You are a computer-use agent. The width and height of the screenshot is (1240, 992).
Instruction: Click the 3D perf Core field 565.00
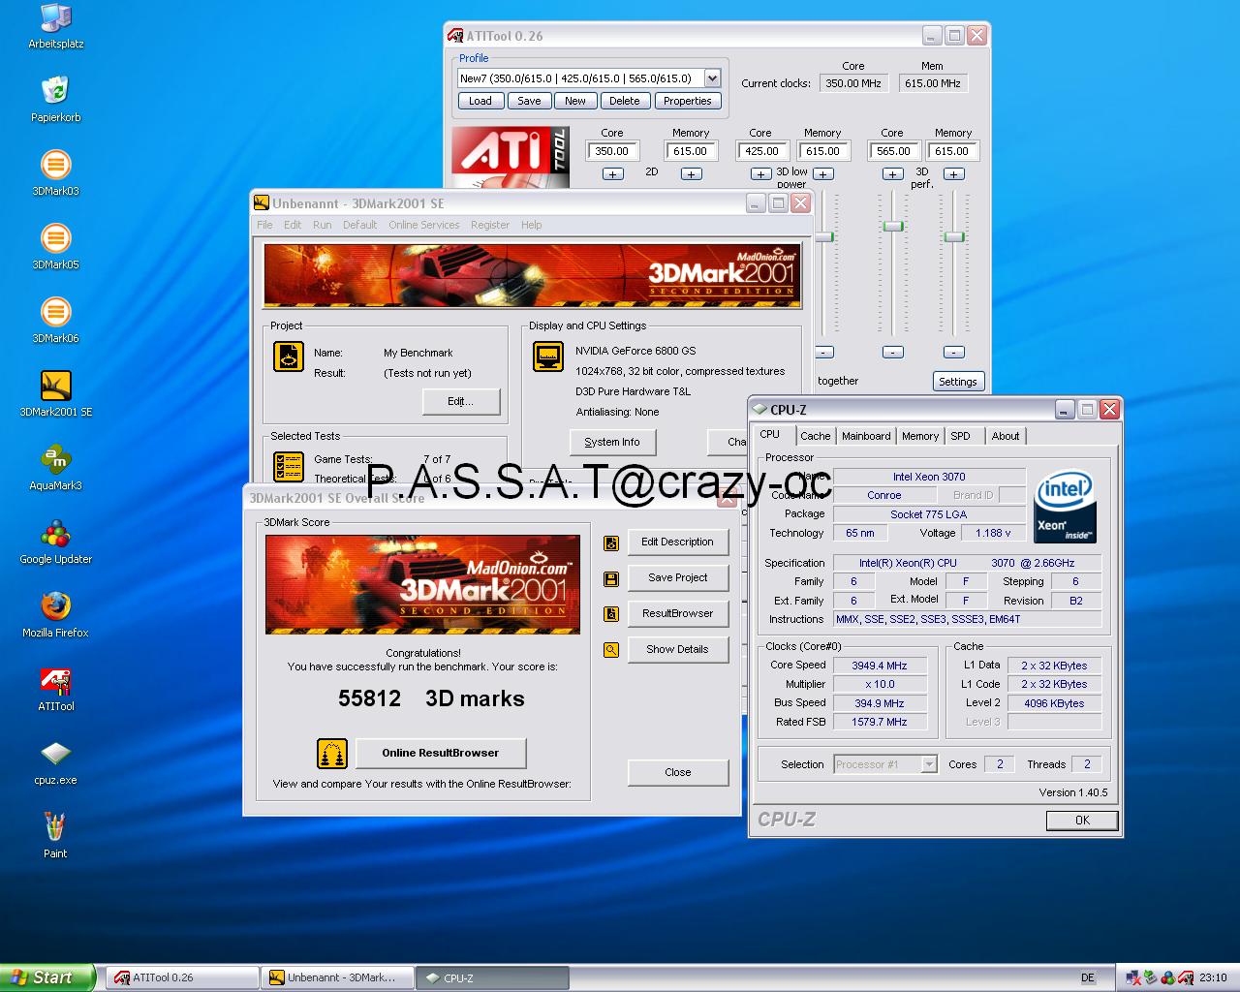click(893, 151)
